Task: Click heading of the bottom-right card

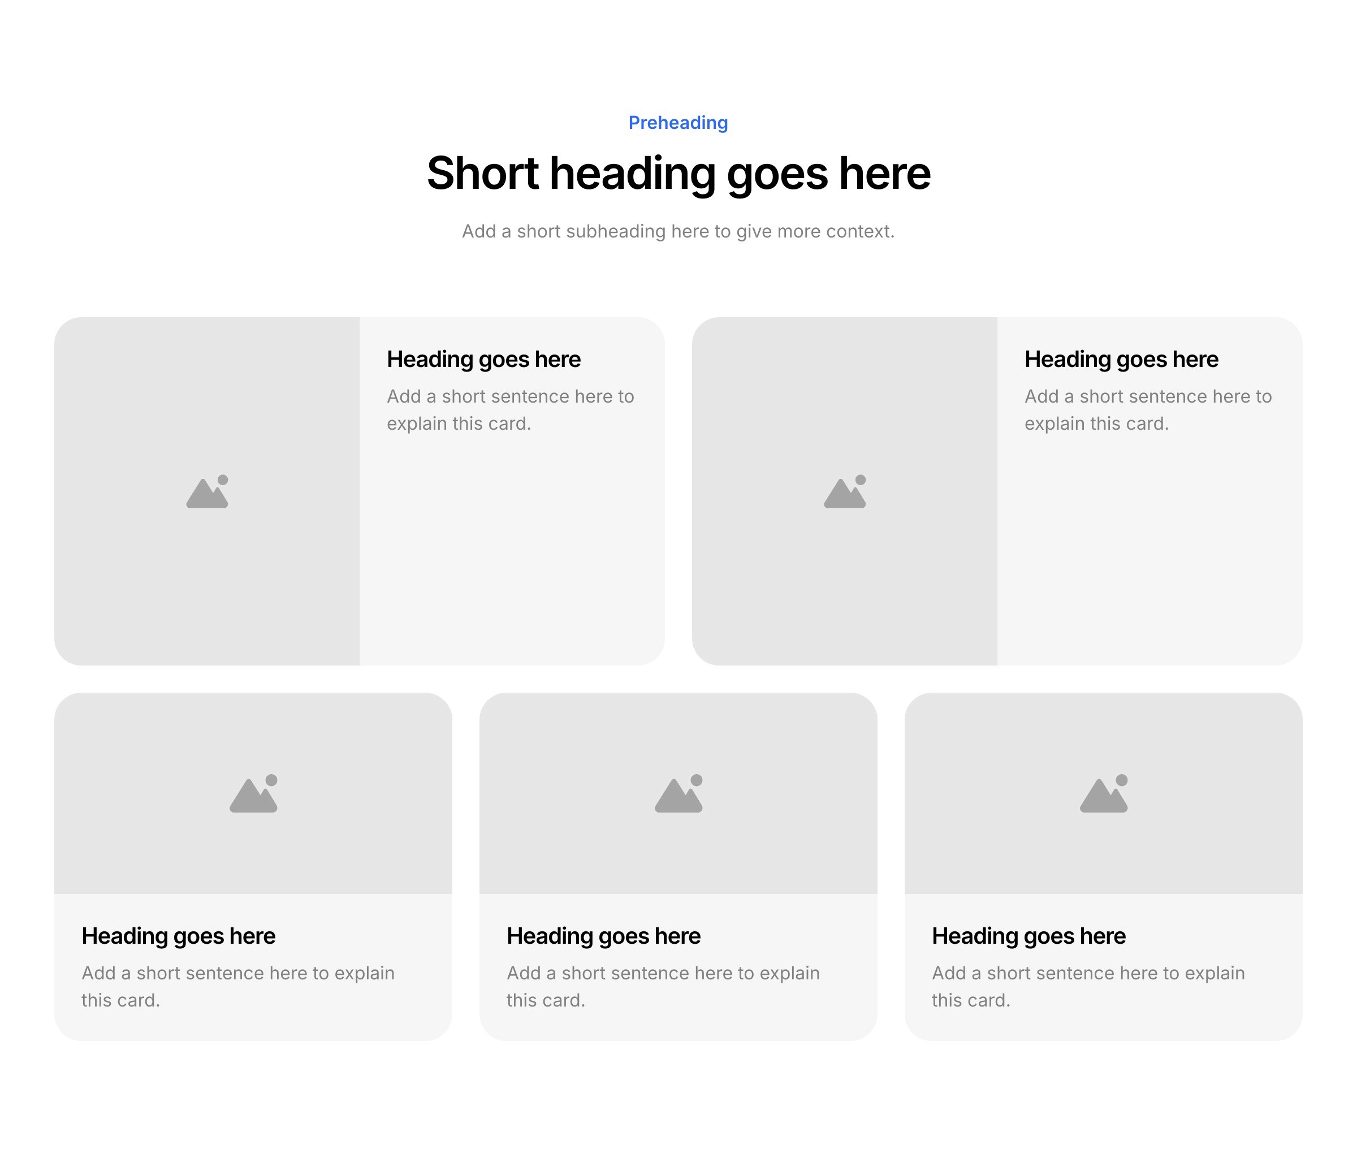Action: click(1028, 936)
